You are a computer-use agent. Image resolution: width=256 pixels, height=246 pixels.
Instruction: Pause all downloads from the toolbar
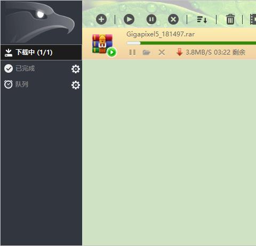point(151,19)
